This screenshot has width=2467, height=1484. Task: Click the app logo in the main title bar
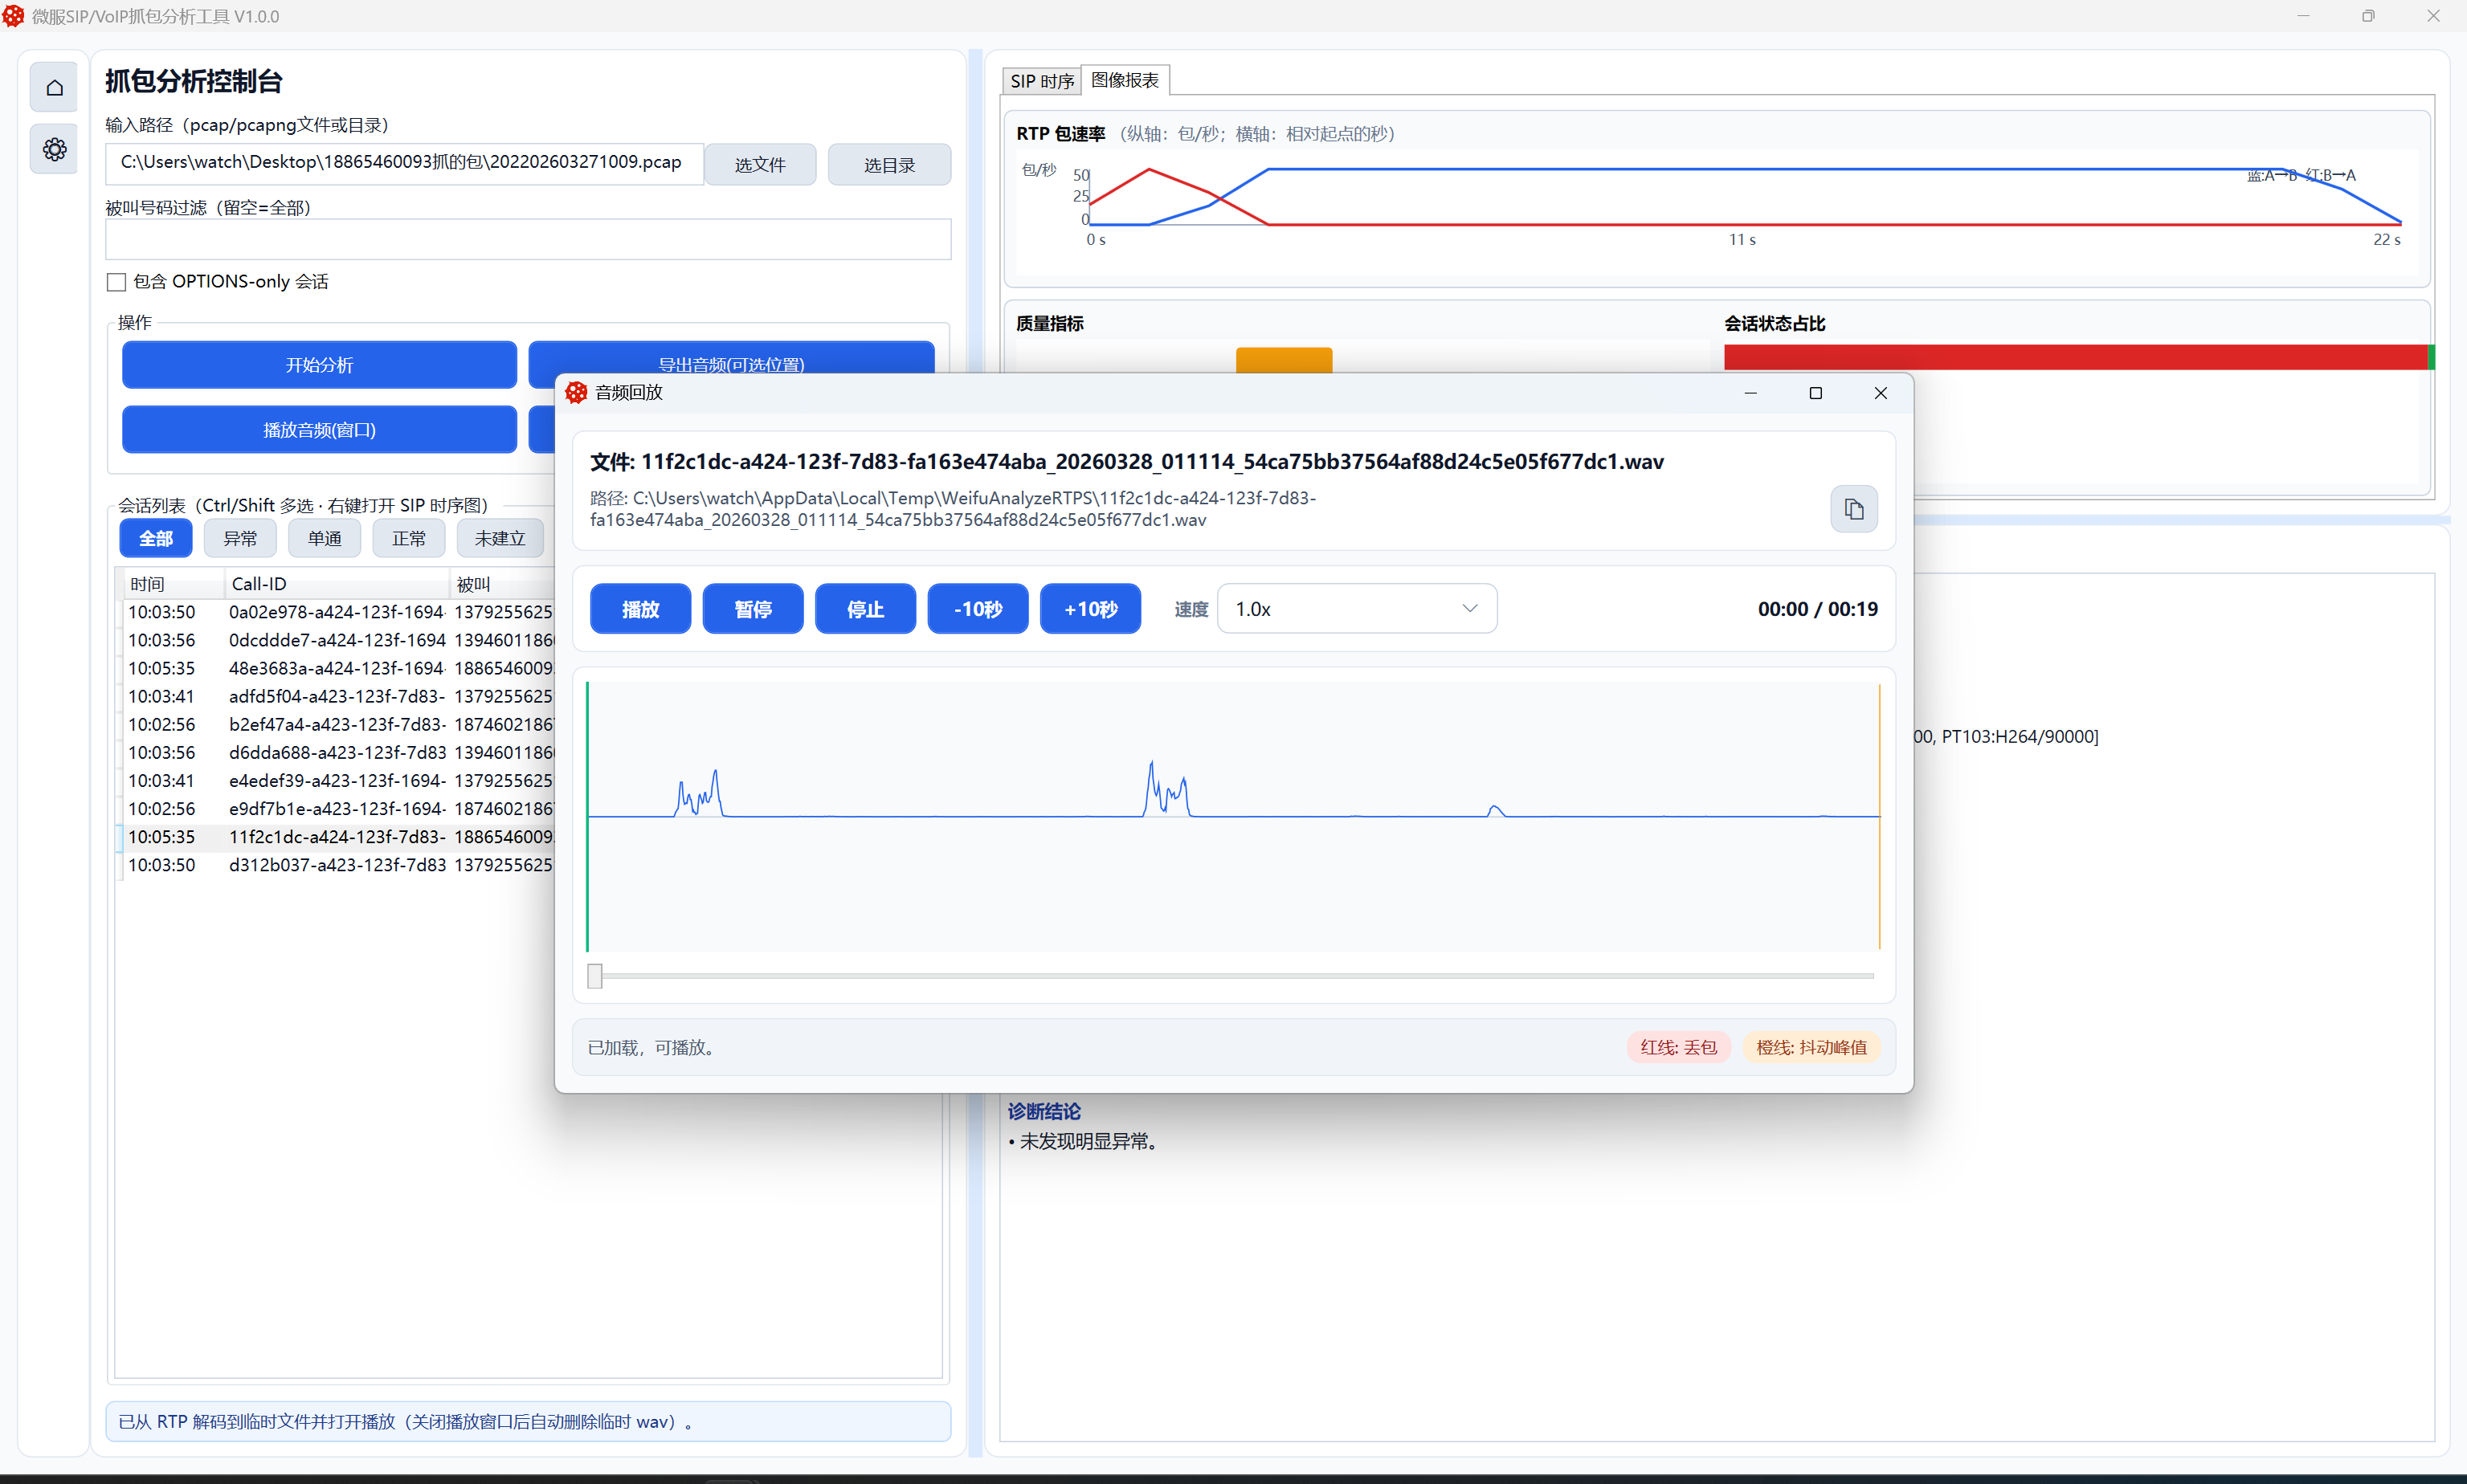point(14,16)
